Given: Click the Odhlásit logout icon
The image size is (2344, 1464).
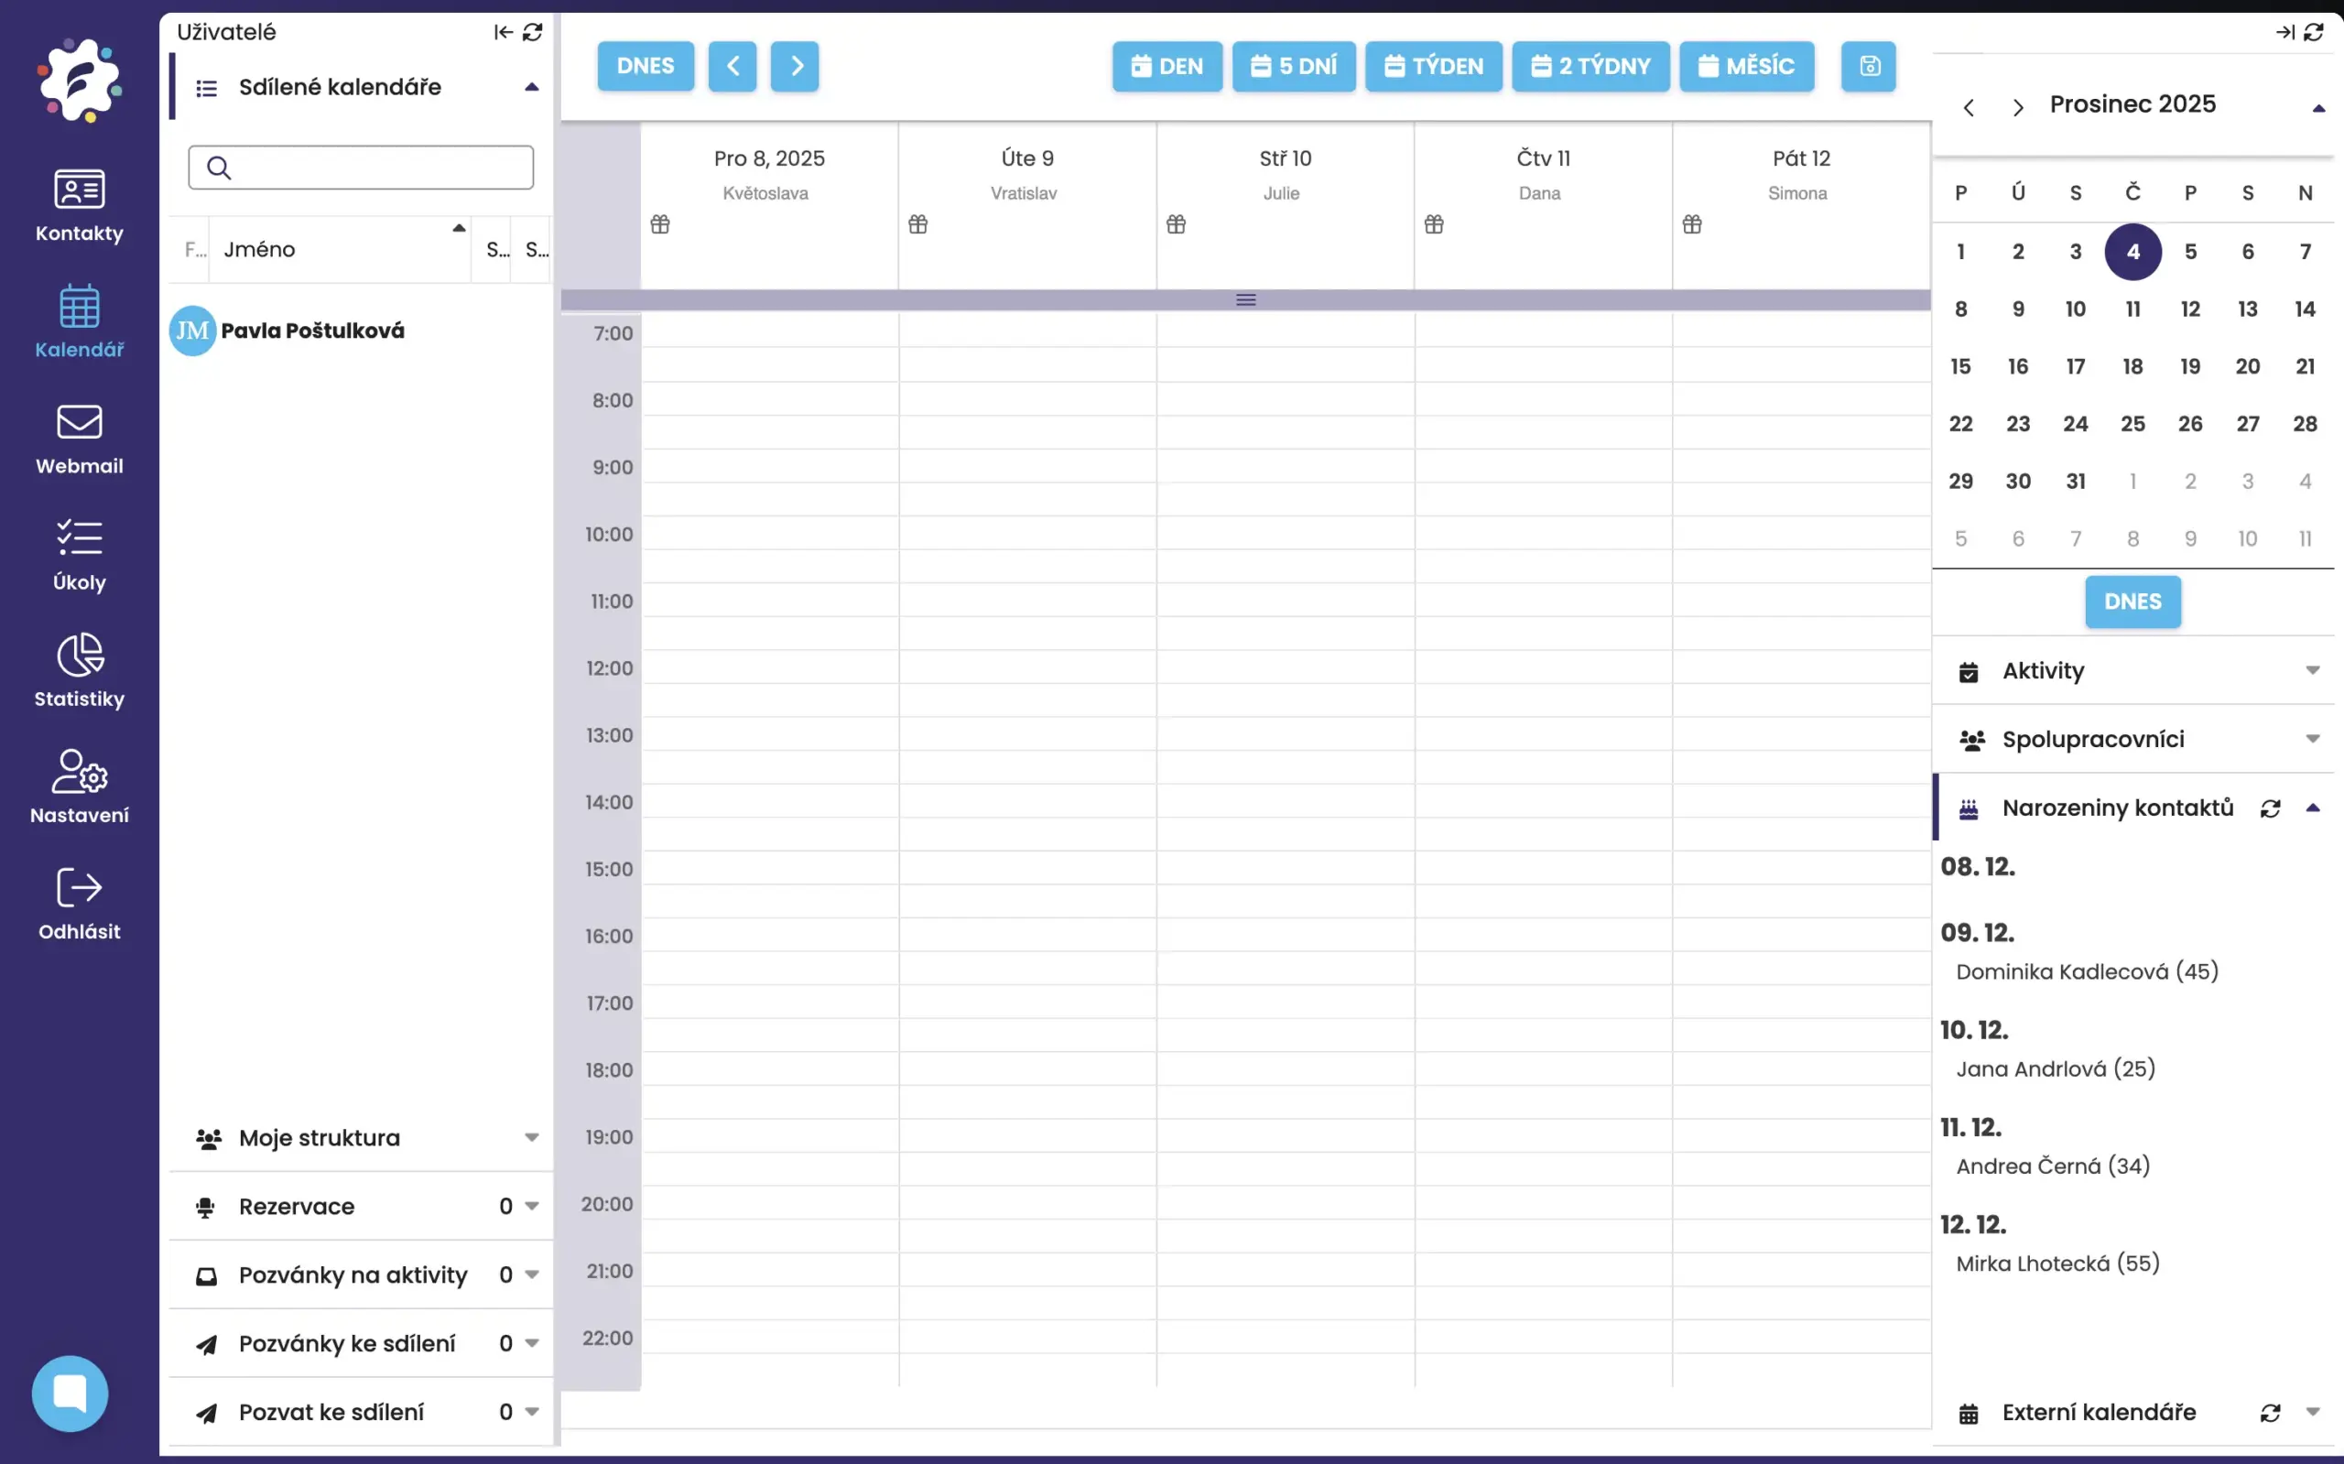Looking at the screenshot, I should coord(80,903).
